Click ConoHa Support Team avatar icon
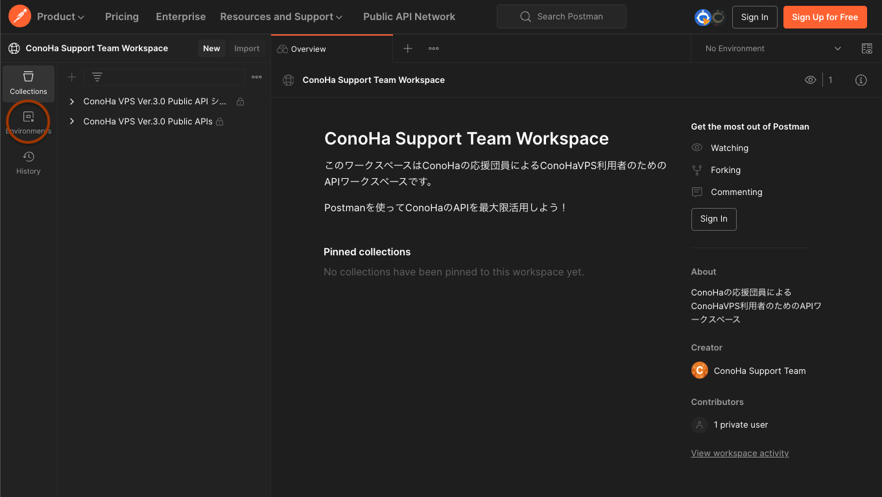The image size is (882, 497). [700, 371]
